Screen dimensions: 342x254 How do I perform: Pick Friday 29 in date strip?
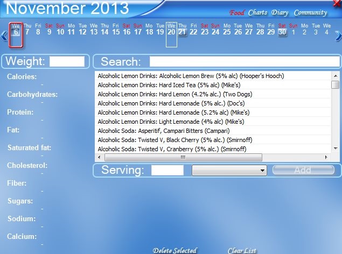pyautogui.click(x=271, y=30)
